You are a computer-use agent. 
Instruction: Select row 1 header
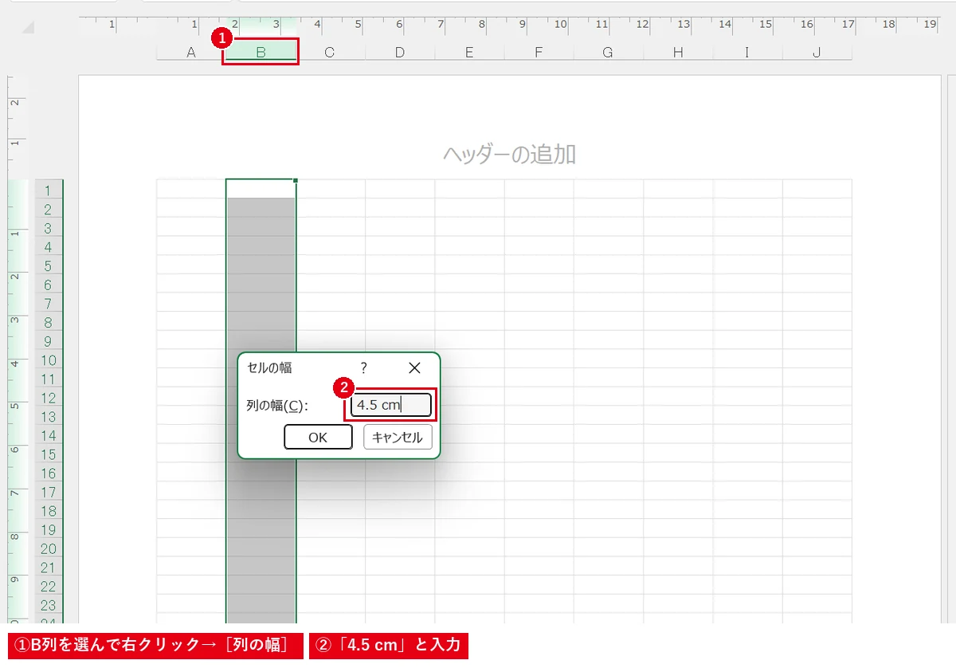(x=49, y=190)
